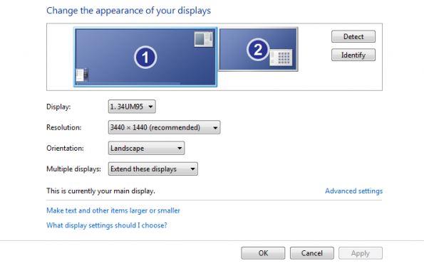424x273 pixels.
Task: Open Make text and other items larger link
Action: tap(113, 210)
